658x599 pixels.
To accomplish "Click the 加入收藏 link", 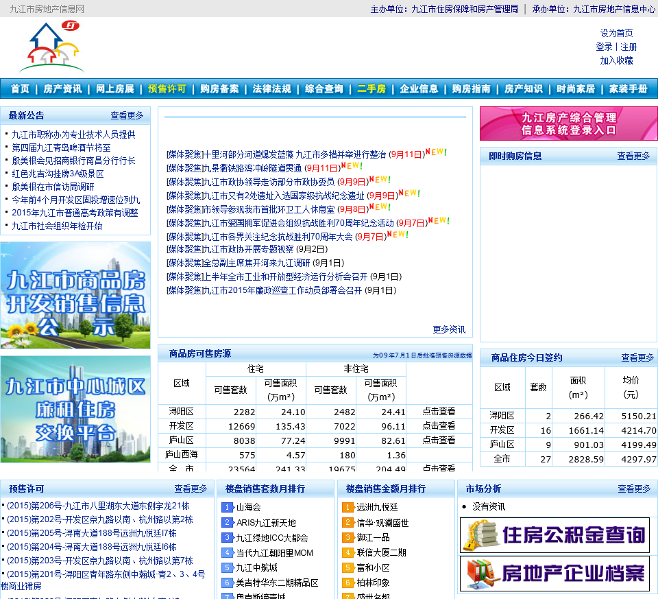I will (x=616, y=60).
